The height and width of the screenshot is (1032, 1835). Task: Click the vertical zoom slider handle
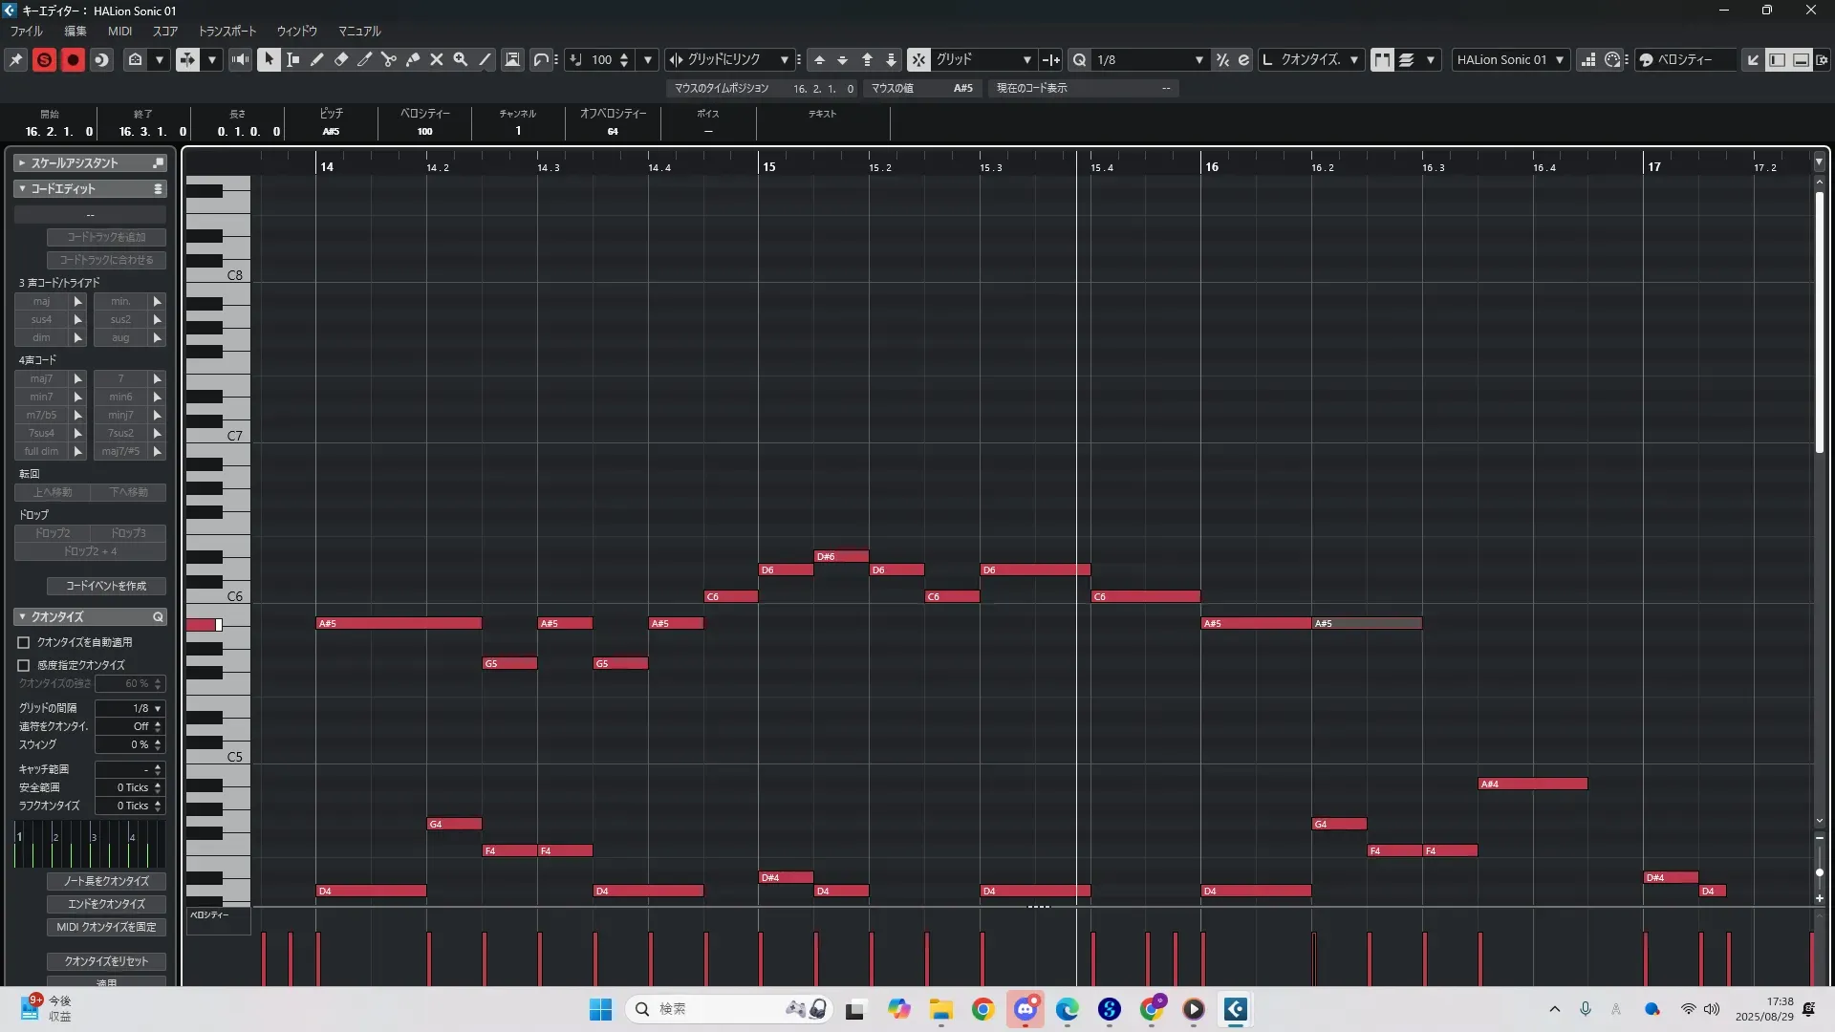pos(1819,872)
